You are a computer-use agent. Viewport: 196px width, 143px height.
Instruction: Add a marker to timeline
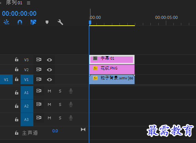point(47,22)
